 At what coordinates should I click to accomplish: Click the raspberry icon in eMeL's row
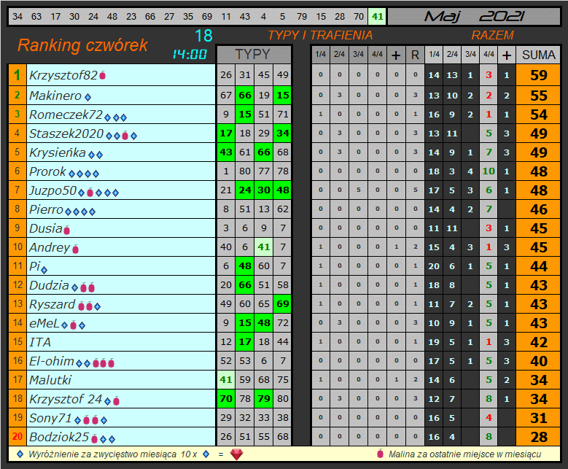73,325
